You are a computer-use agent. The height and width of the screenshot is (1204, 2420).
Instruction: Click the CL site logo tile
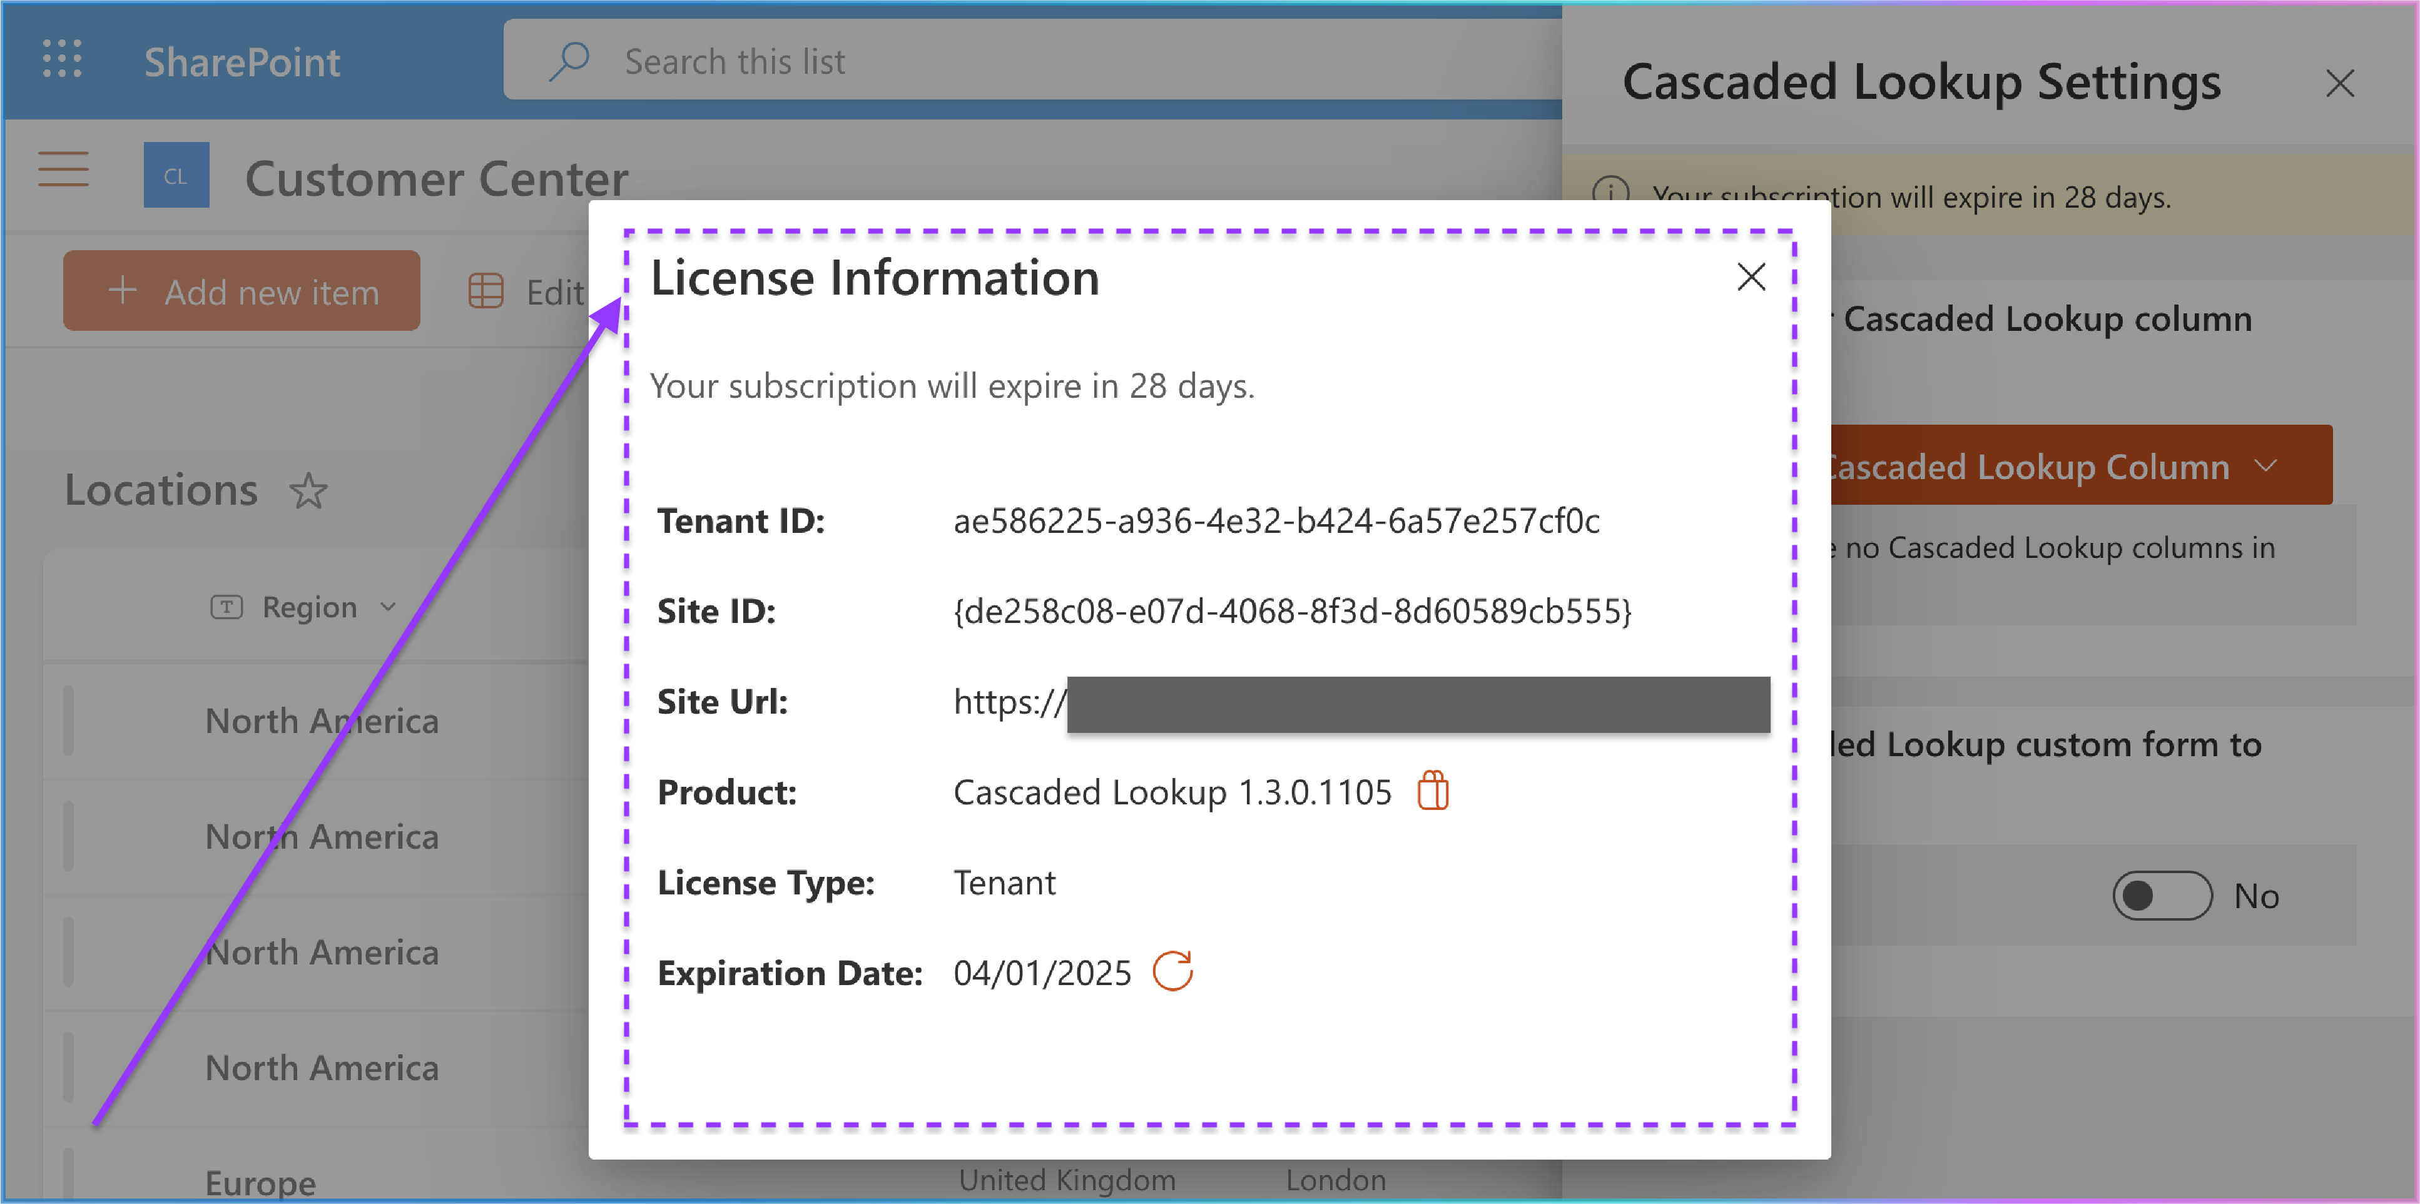point(176,175)
